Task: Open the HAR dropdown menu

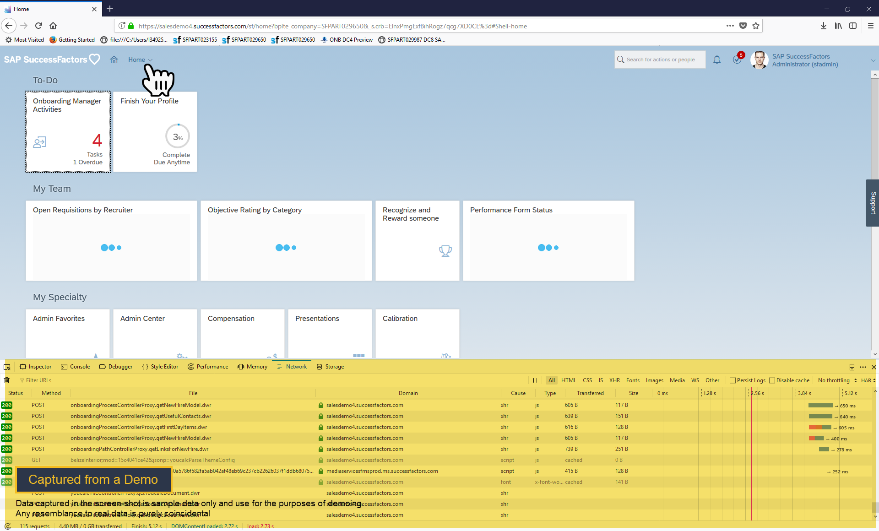Action: (868, 380)
